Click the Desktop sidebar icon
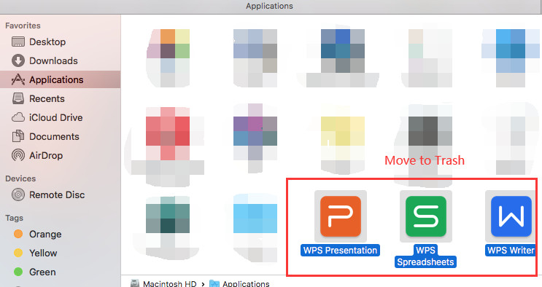 [x=18, y=42]
